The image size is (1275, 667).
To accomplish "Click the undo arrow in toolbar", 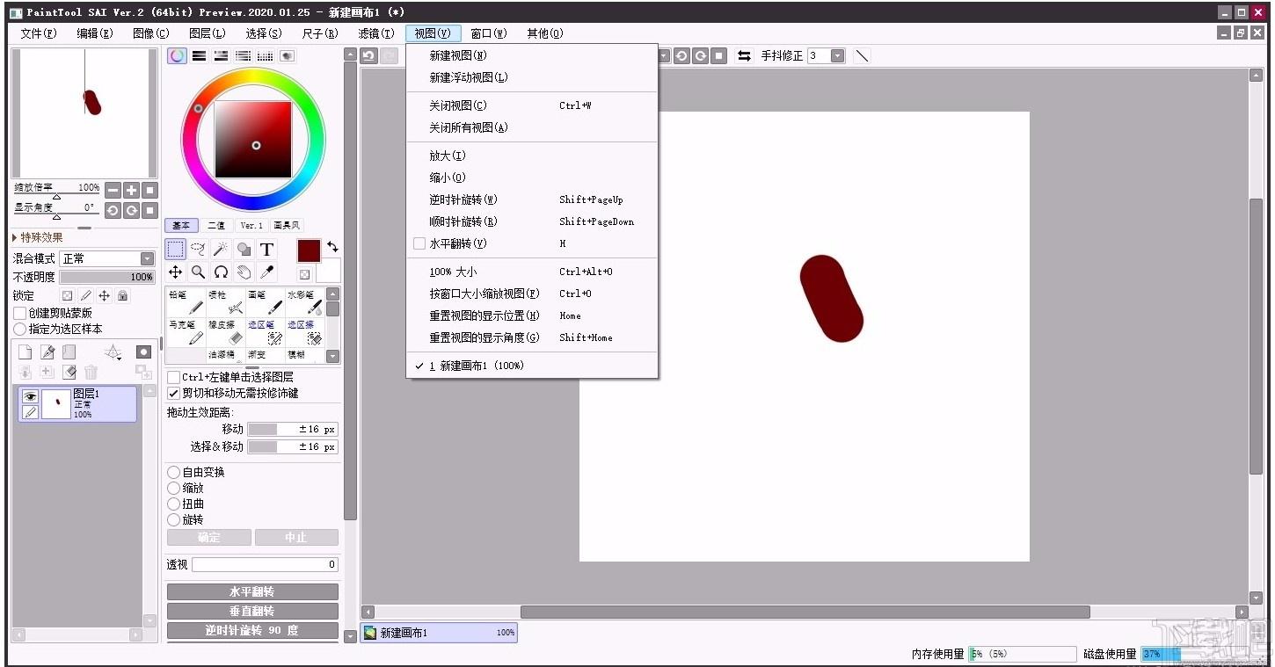I will click(x=369, y=55).
